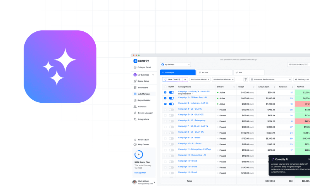Uncheck the Campaign 1 row checkbox
310x186 pixels.
pyautogui.click(x=165, y=93)
